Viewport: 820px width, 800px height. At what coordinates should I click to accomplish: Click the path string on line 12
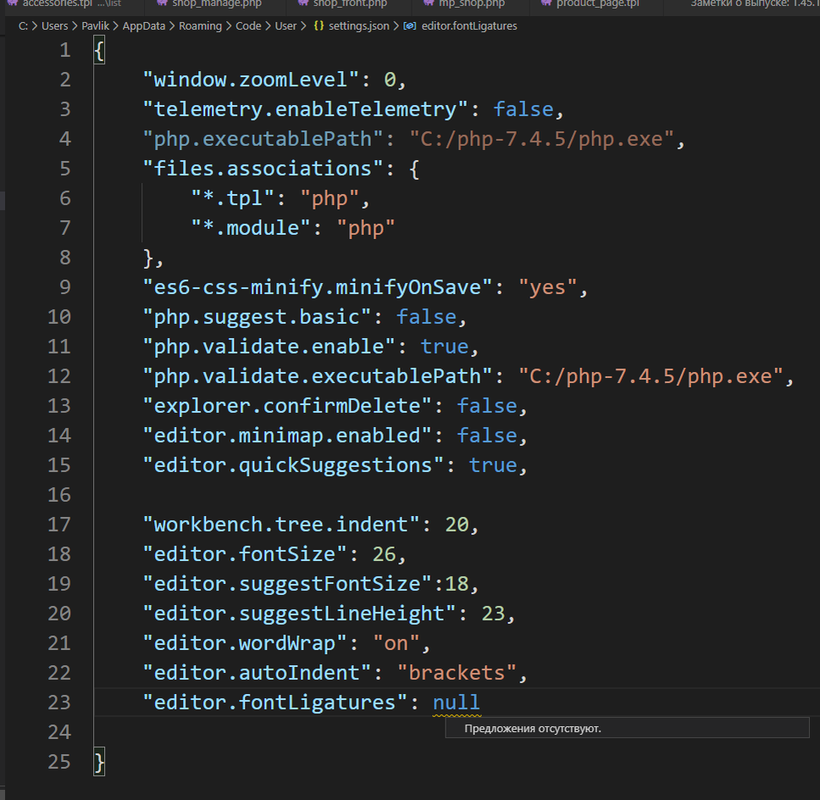click(651, 376)
